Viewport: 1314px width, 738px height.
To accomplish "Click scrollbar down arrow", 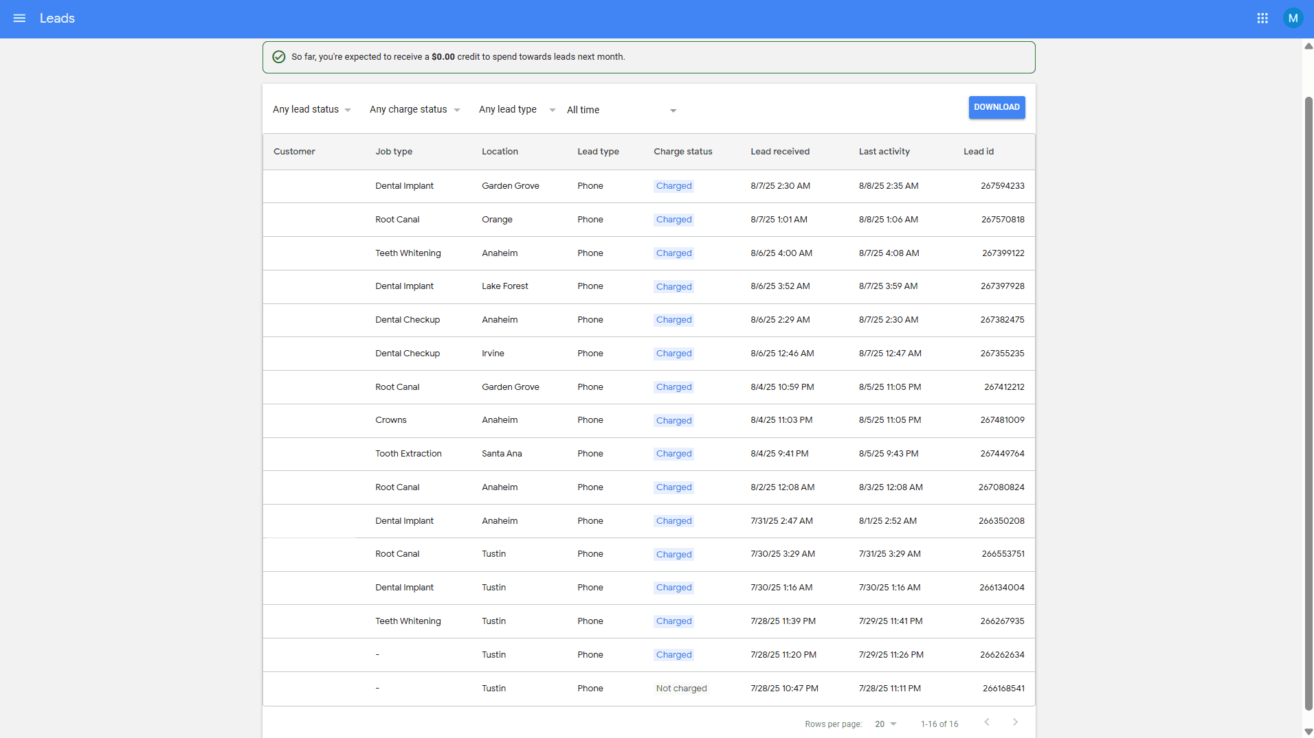I will click(x=1308, y=732).
